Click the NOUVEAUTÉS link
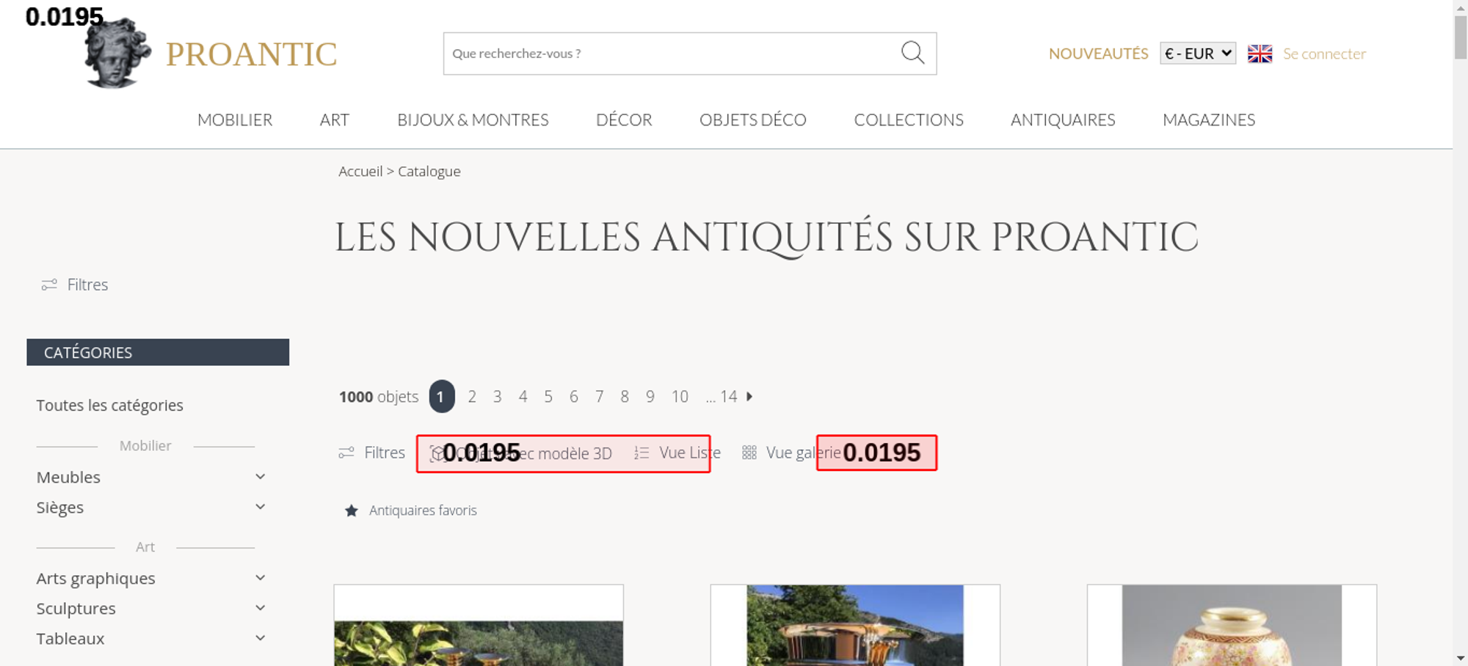 tap(1098, 54)
